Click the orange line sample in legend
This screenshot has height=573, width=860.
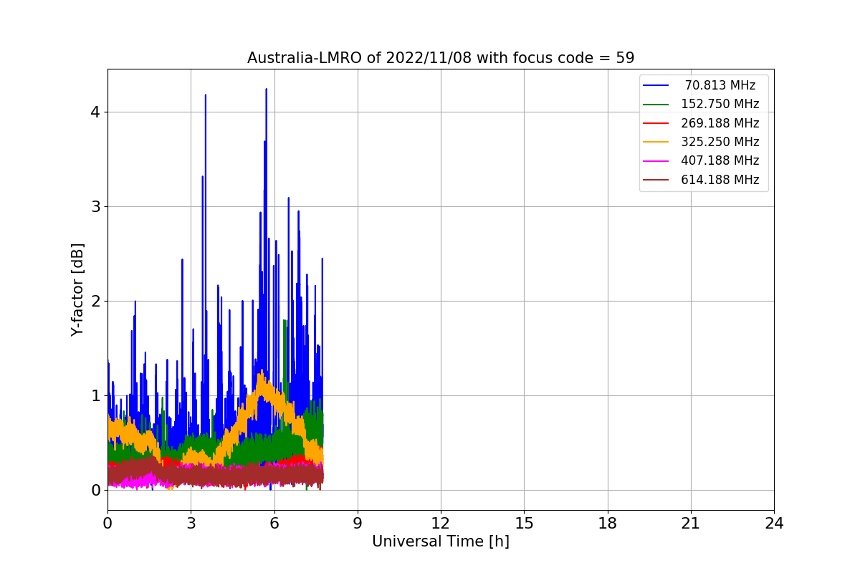(x=656, y=143)
